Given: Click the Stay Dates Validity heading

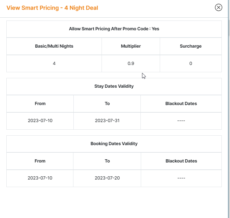Looking at the screenshot, I should [114, 86].
